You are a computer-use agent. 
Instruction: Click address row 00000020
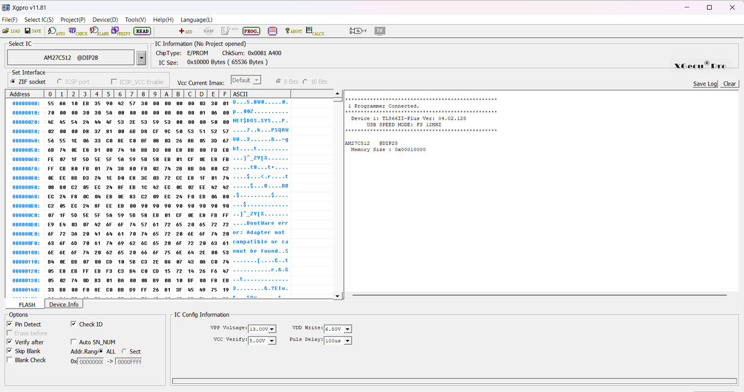click(26, 121)
